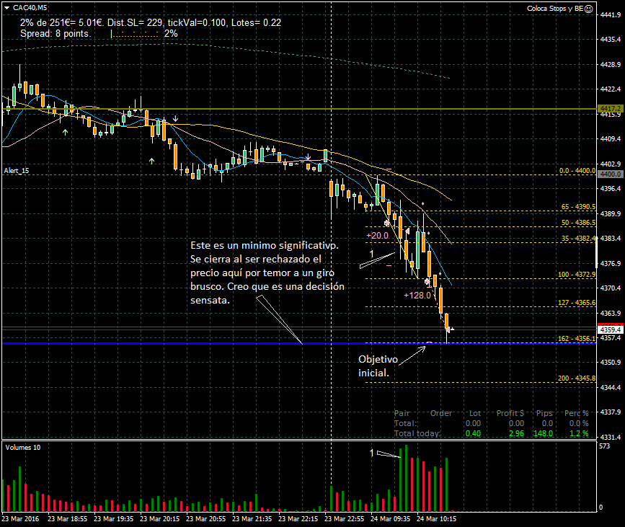This screenshot has width=625, height=527.
Task: Click the 4417.2 price tag on the axis
Action: coord(610,109)
